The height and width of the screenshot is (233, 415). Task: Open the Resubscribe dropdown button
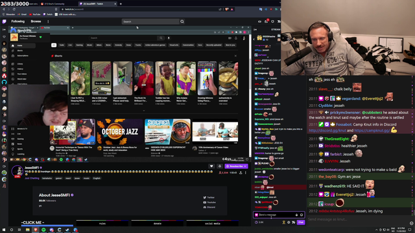236,166
